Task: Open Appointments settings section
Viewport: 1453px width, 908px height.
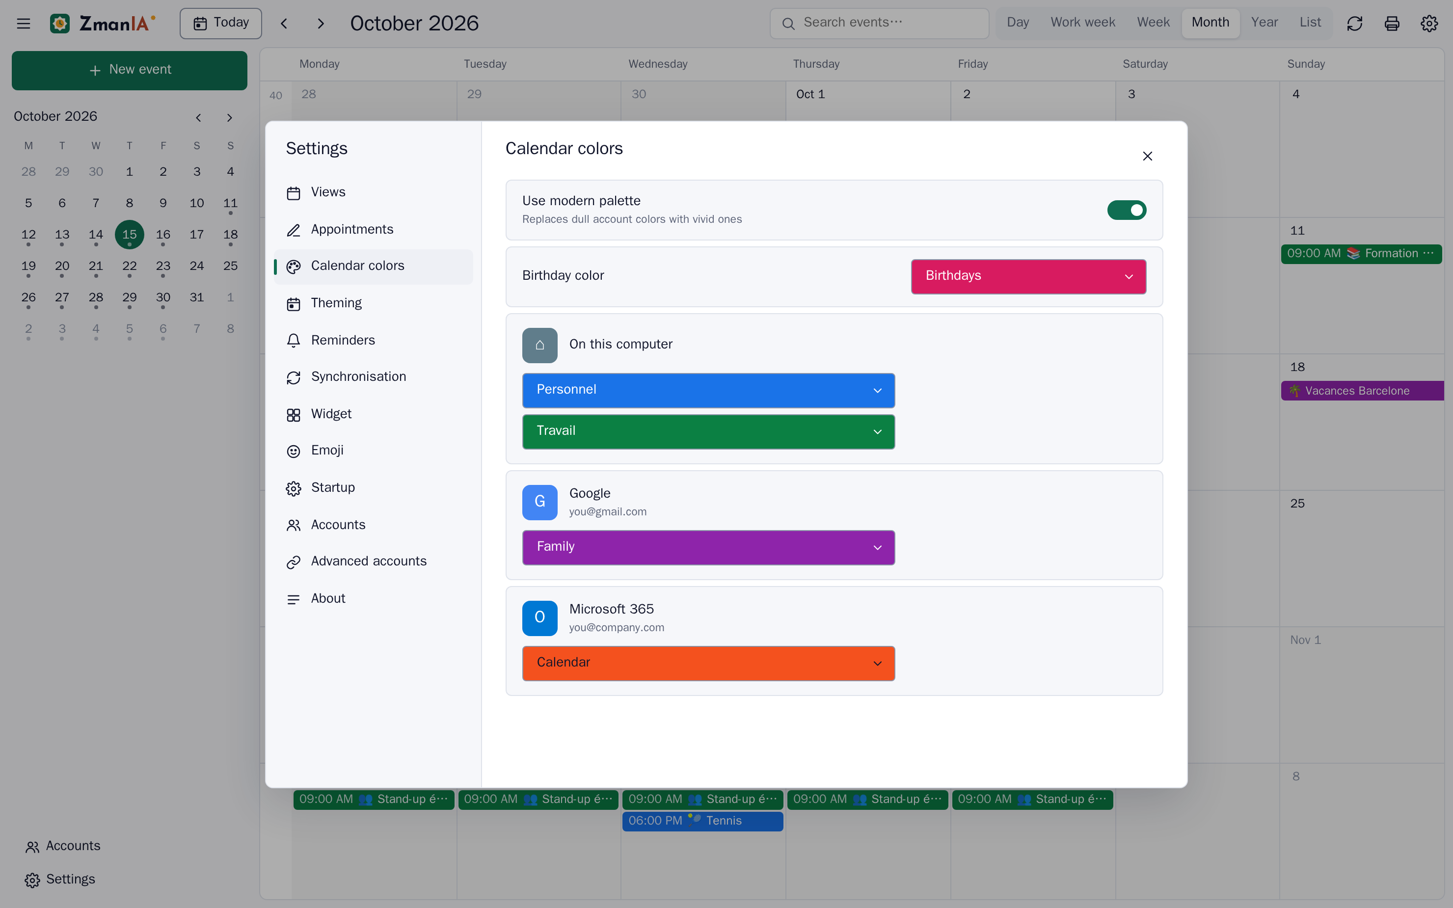Action: (x=374, y=229)
